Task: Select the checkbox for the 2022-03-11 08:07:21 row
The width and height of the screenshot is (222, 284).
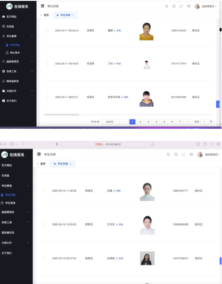Action: [x=47, y=97]
